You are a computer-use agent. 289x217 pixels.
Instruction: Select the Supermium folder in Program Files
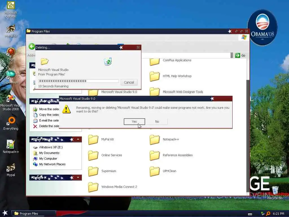click(102, 171)
